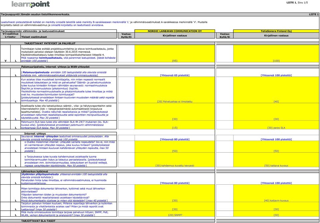The height and width of the screenshot is (223, 320).
Task: Click the bold 'Kytkinten ylläpitopalvelusta' text
Action: coord(40,174)
